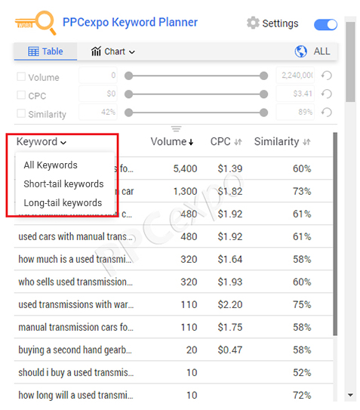
Task: Click the Volume column header to sort
Action: pos(172,142)
